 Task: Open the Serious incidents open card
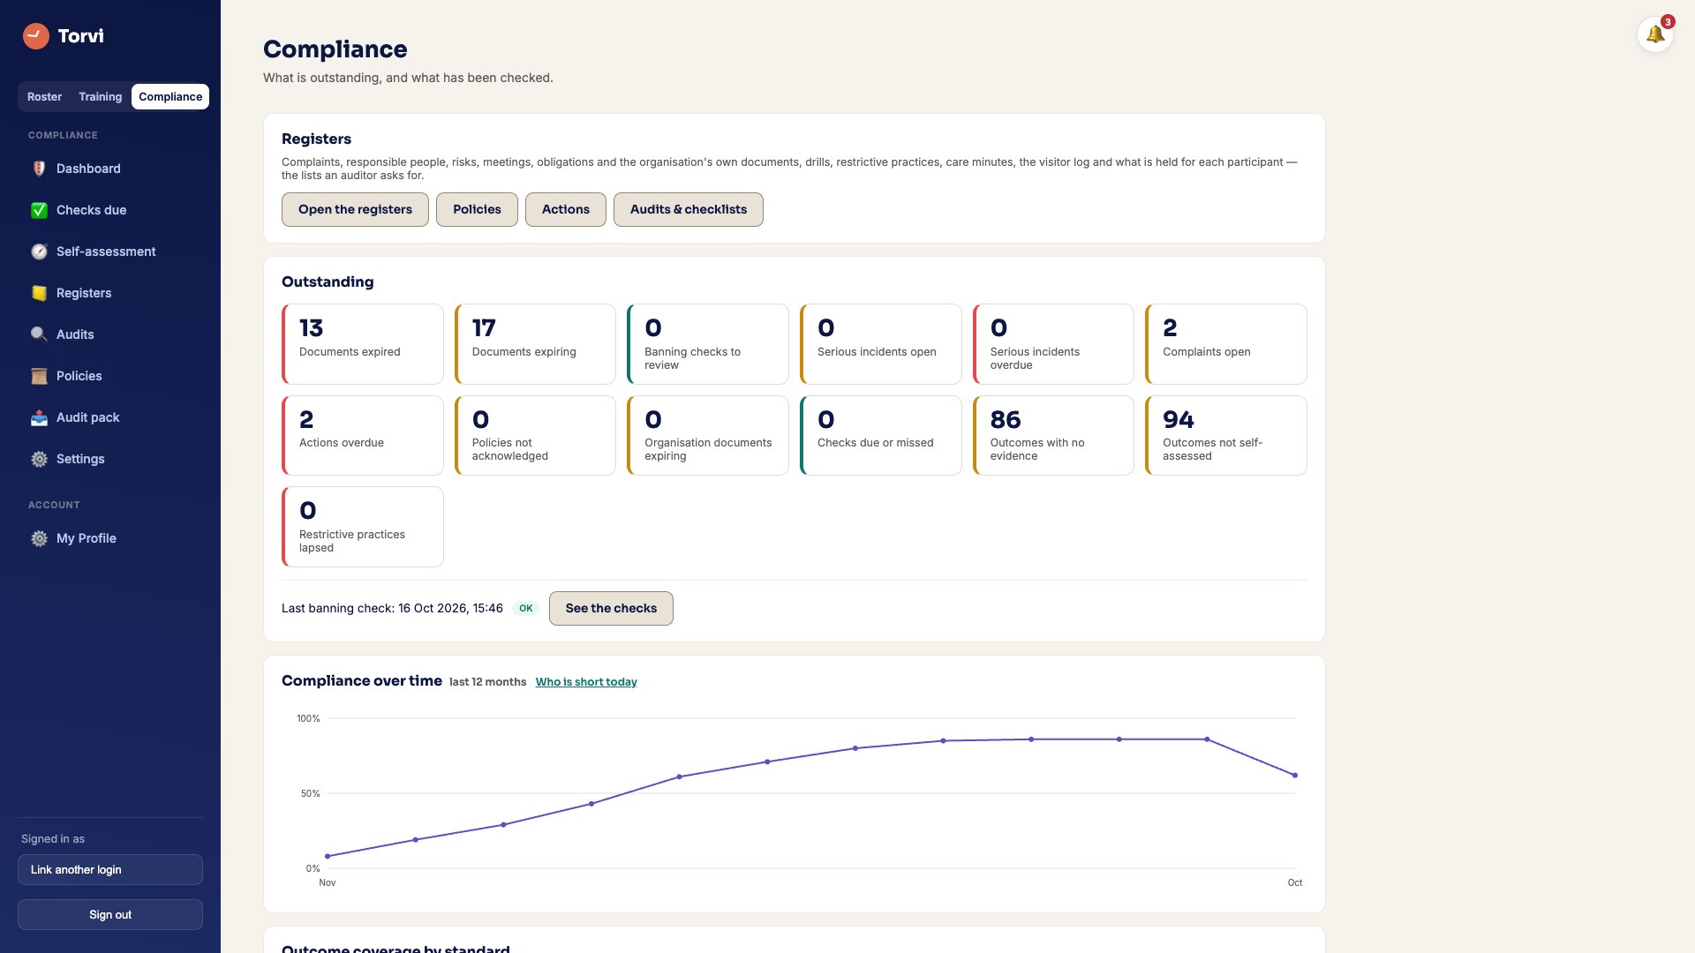(x=881, y=344)
